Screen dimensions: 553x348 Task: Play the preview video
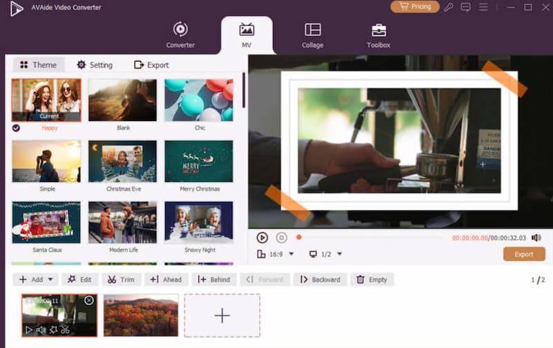click(262, 237)
